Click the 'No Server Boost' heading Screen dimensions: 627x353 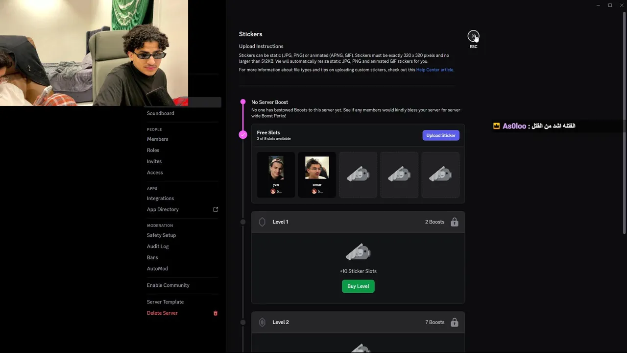[269, 102]
